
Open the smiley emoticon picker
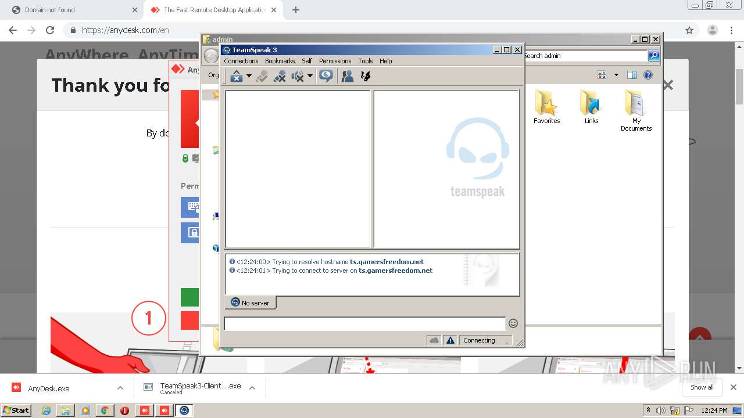(513, 323)
